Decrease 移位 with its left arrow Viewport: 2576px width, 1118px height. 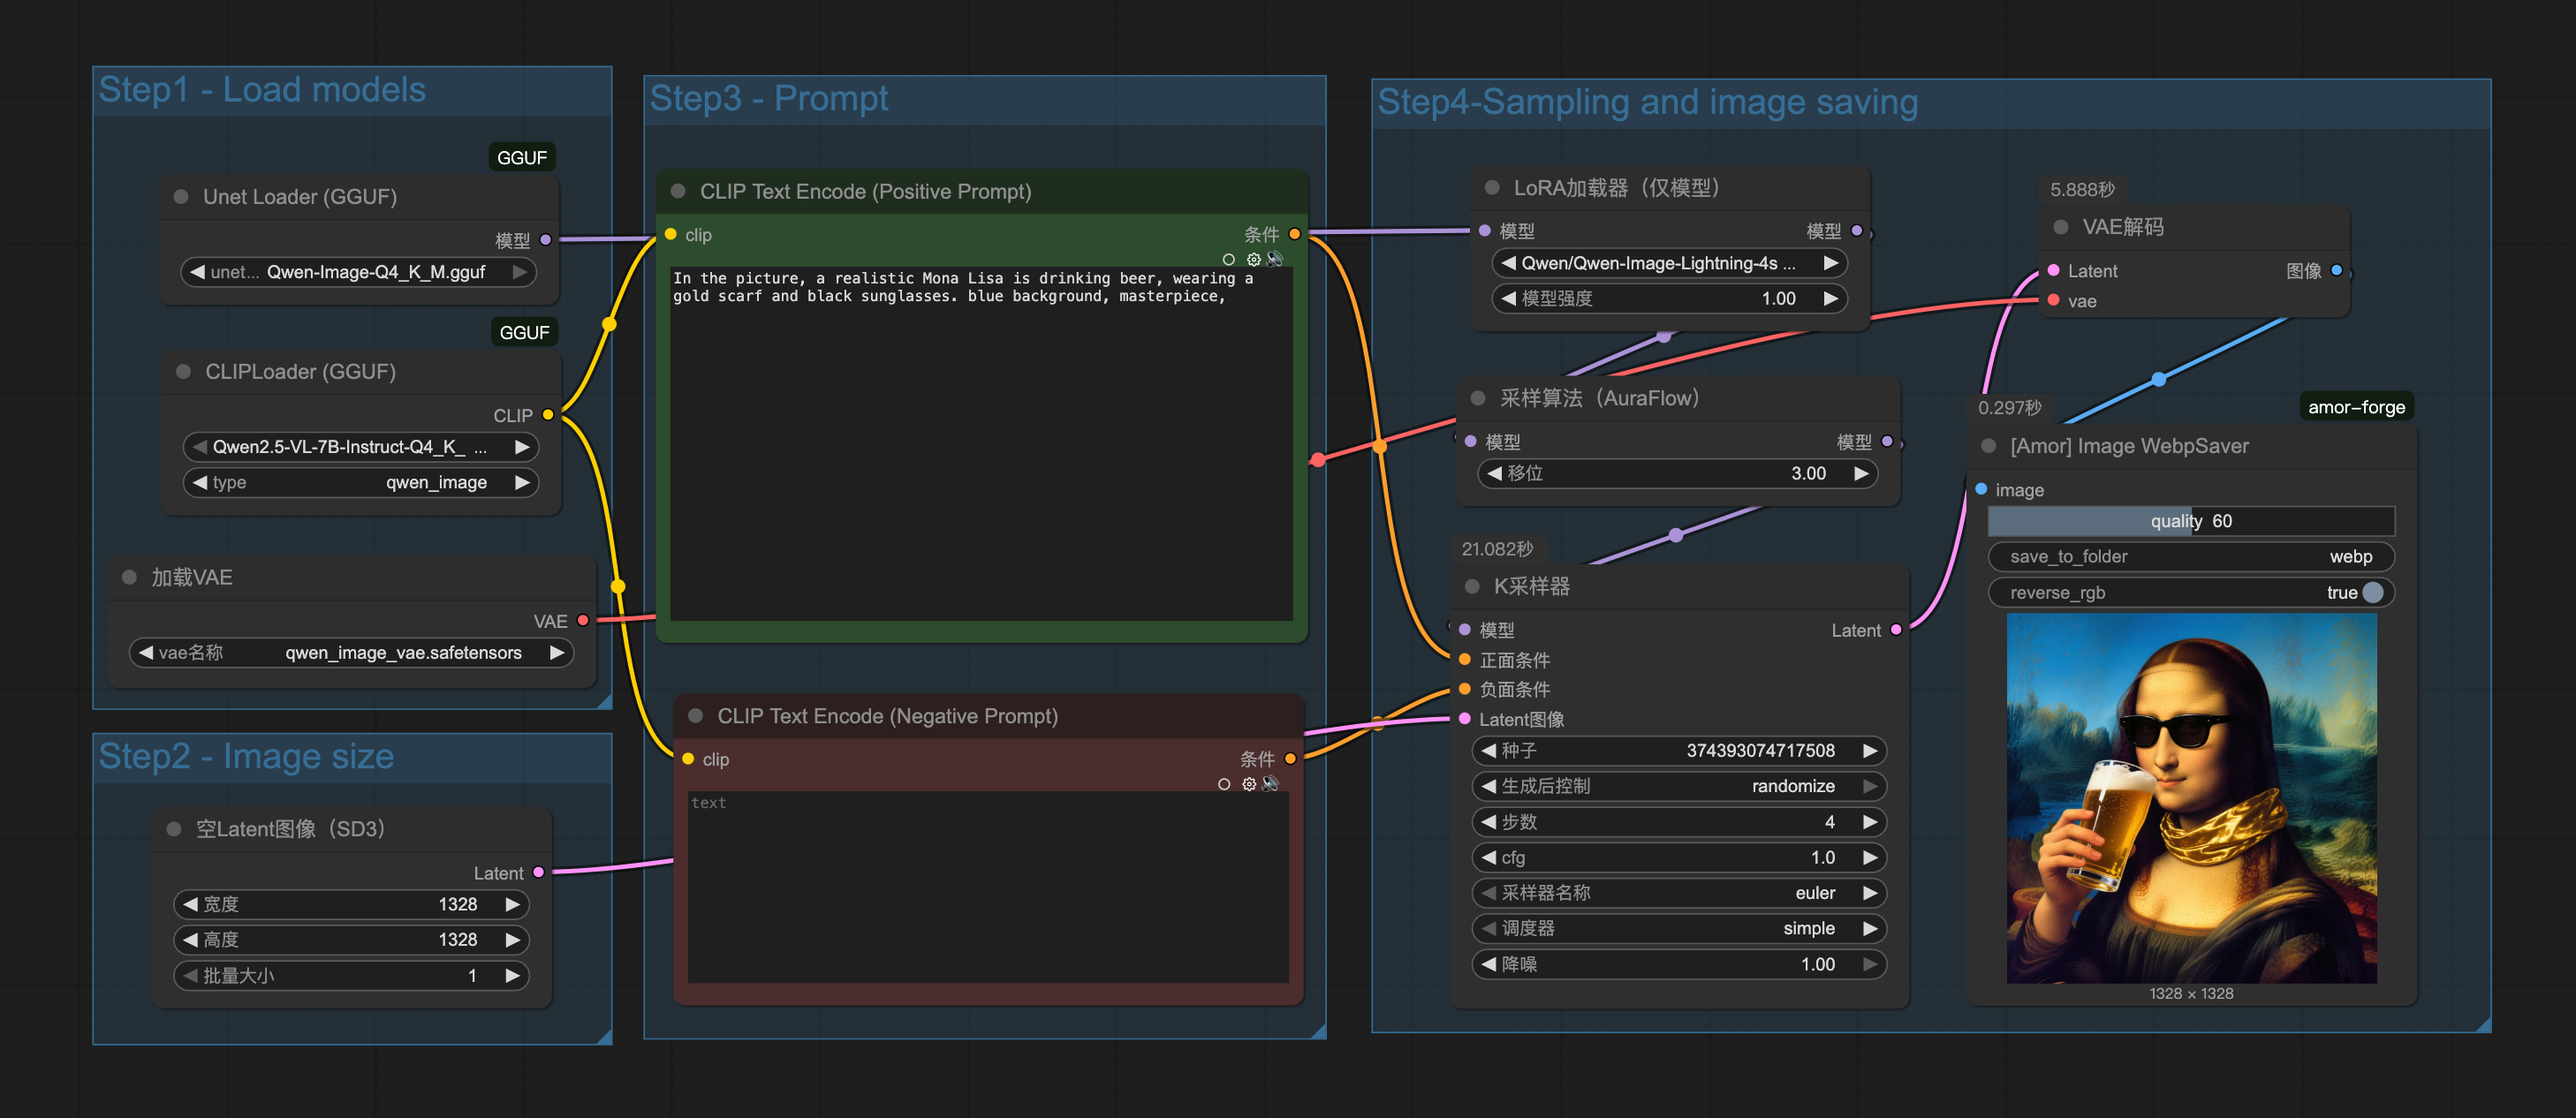point(1494,473)
